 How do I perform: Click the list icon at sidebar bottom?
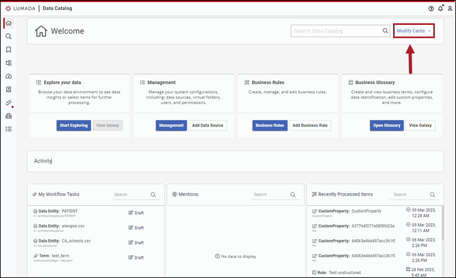pyautogui.click(x=8, y=129)
